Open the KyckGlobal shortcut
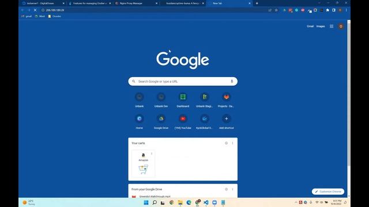 click(205, 122)
